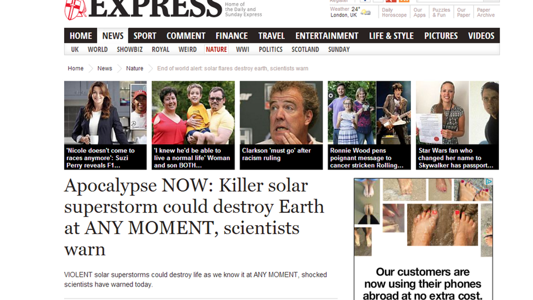Open the Clarkson 'must go' story thumbnail
Viewport: 533px width, 300px height.
(281, 113)
